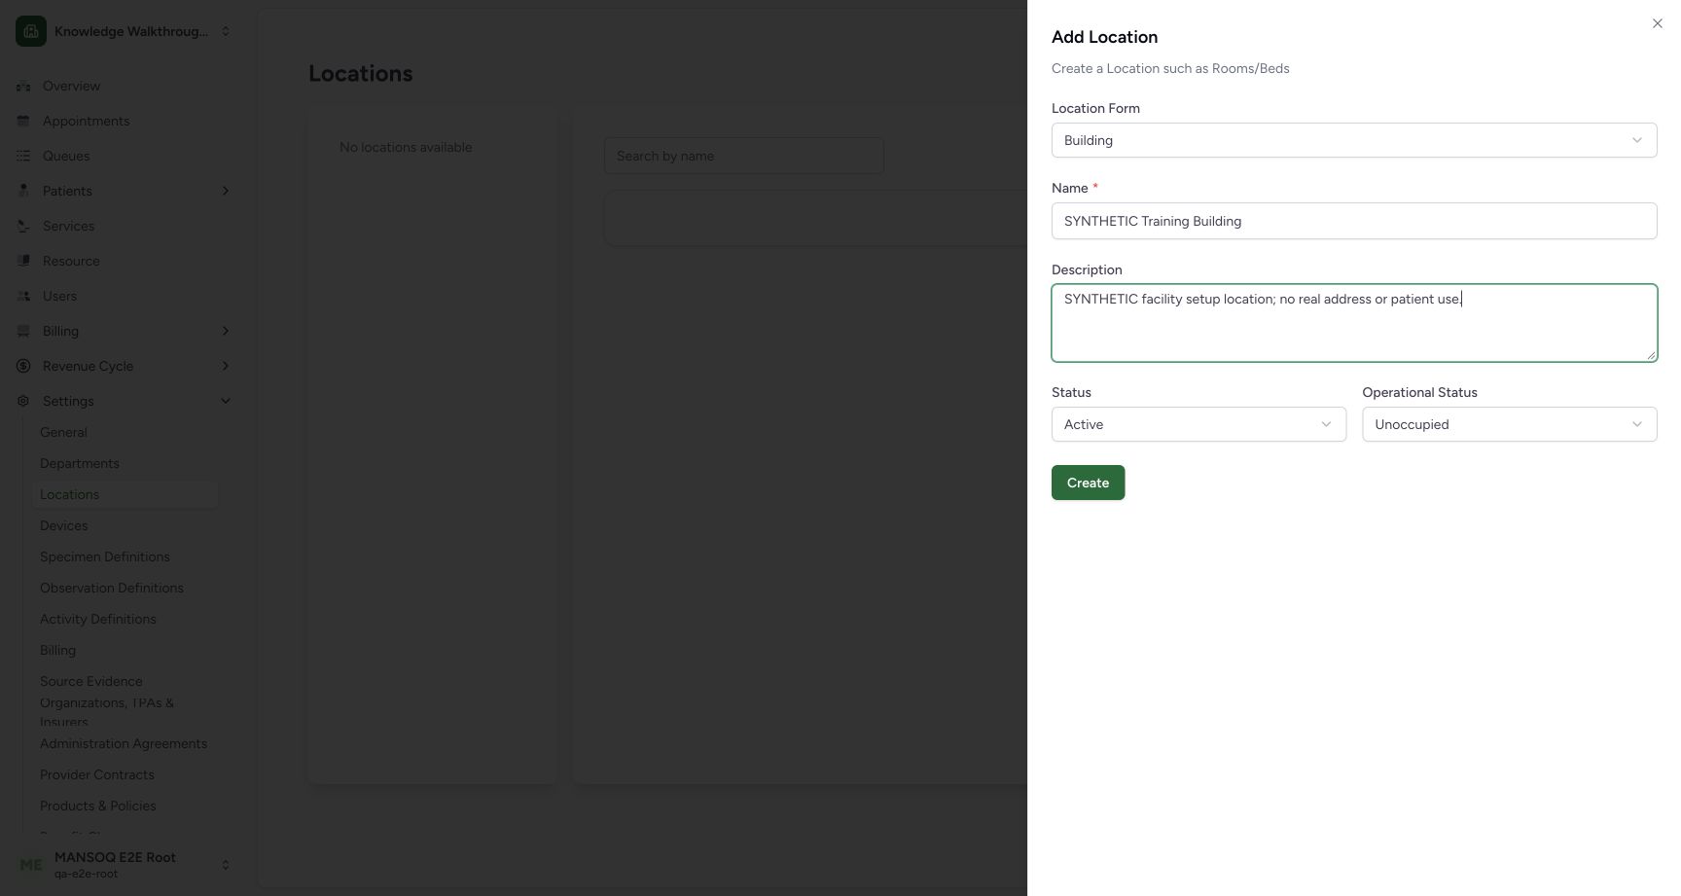
Task: Click the Appointments calendar icon
Action: point(23,121)
